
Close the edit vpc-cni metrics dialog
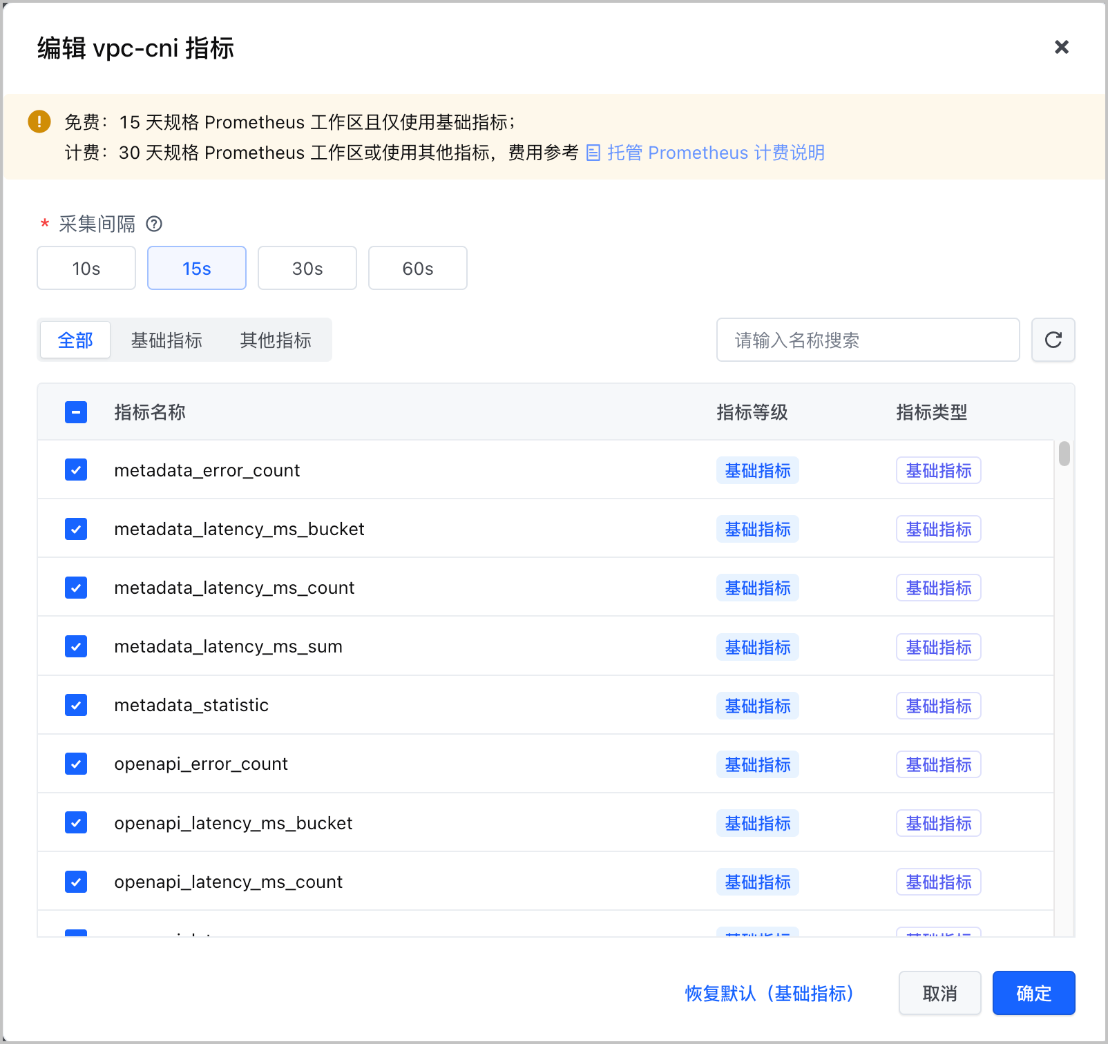[1062, 47]
